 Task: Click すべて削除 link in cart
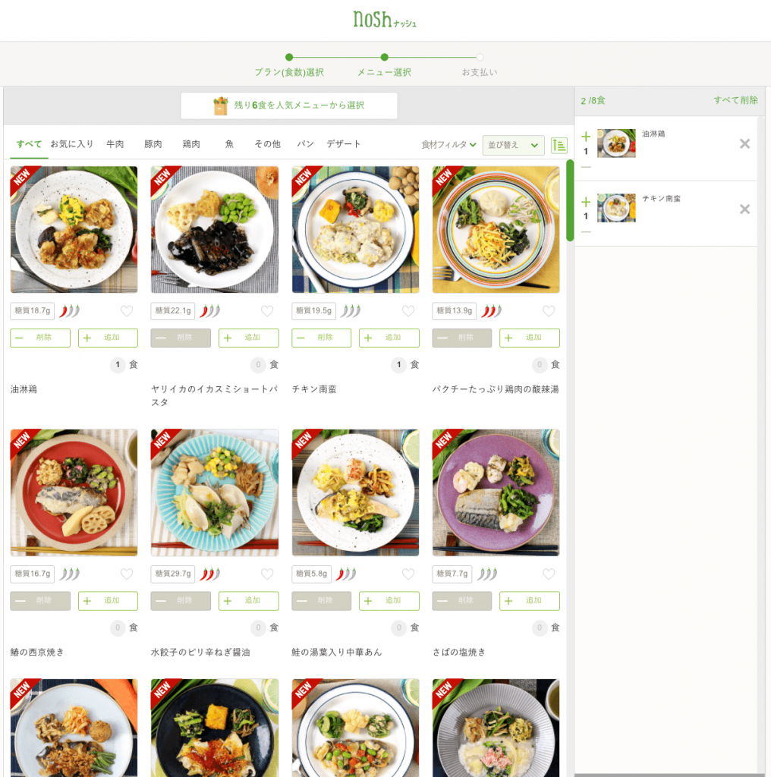click(735, 100)
